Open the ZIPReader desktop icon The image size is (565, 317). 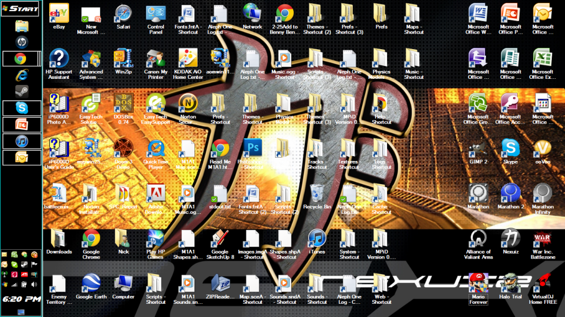tap(220, 287)
